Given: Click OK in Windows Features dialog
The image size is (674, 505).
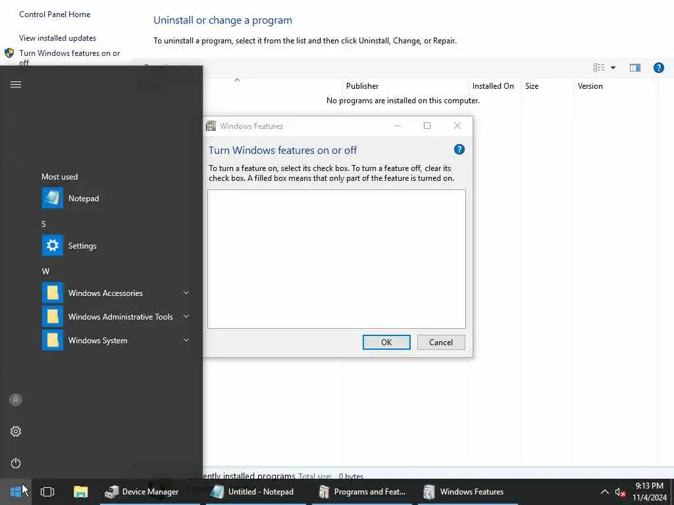Looking at the screenshot, I should click(386, 342).
